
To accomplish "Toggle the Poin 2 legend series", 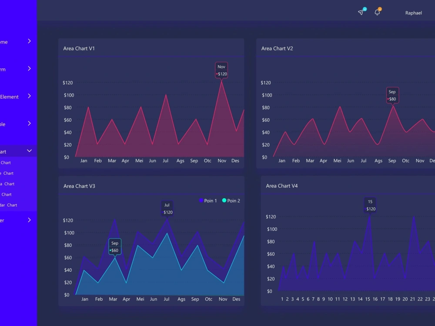I will click(231, 201).
